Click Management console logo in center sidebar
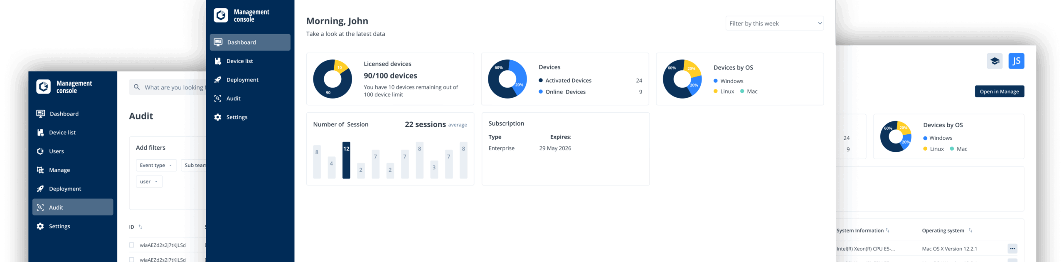The height and width of the screenshot is (262, 1064). tap(221, 15)
